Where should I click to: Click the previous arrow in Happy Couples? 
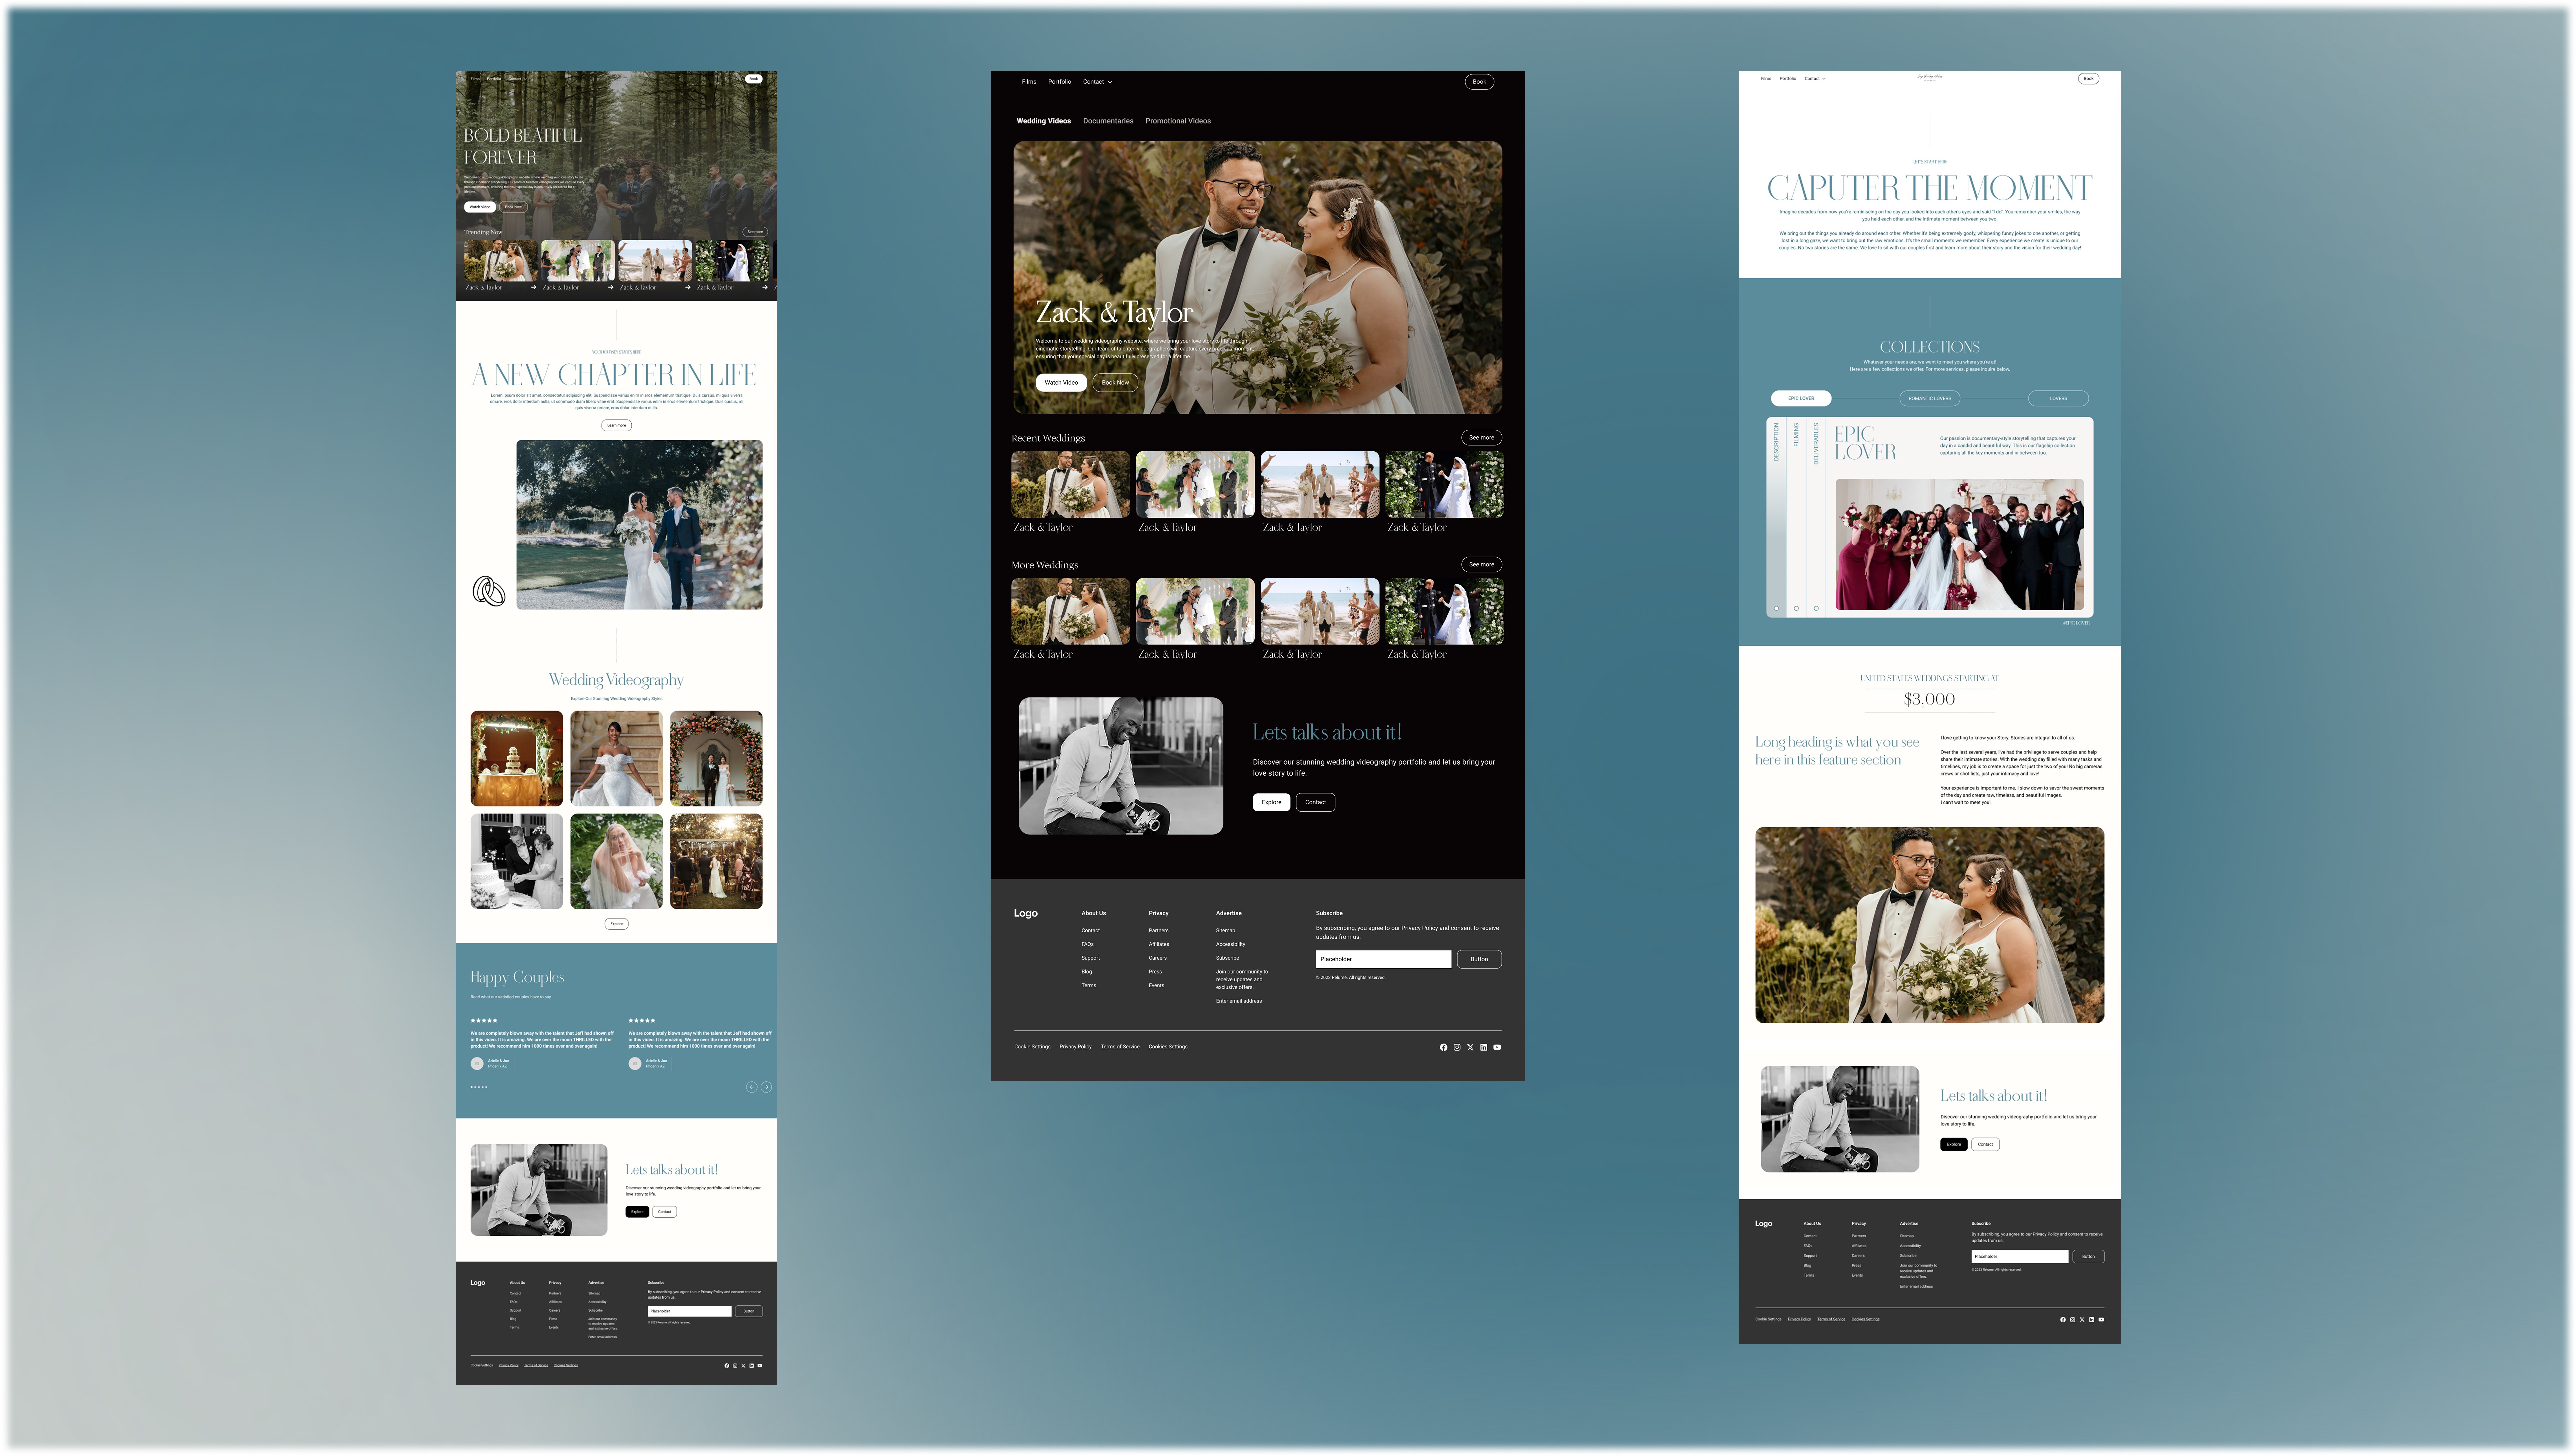point(752,1087)
